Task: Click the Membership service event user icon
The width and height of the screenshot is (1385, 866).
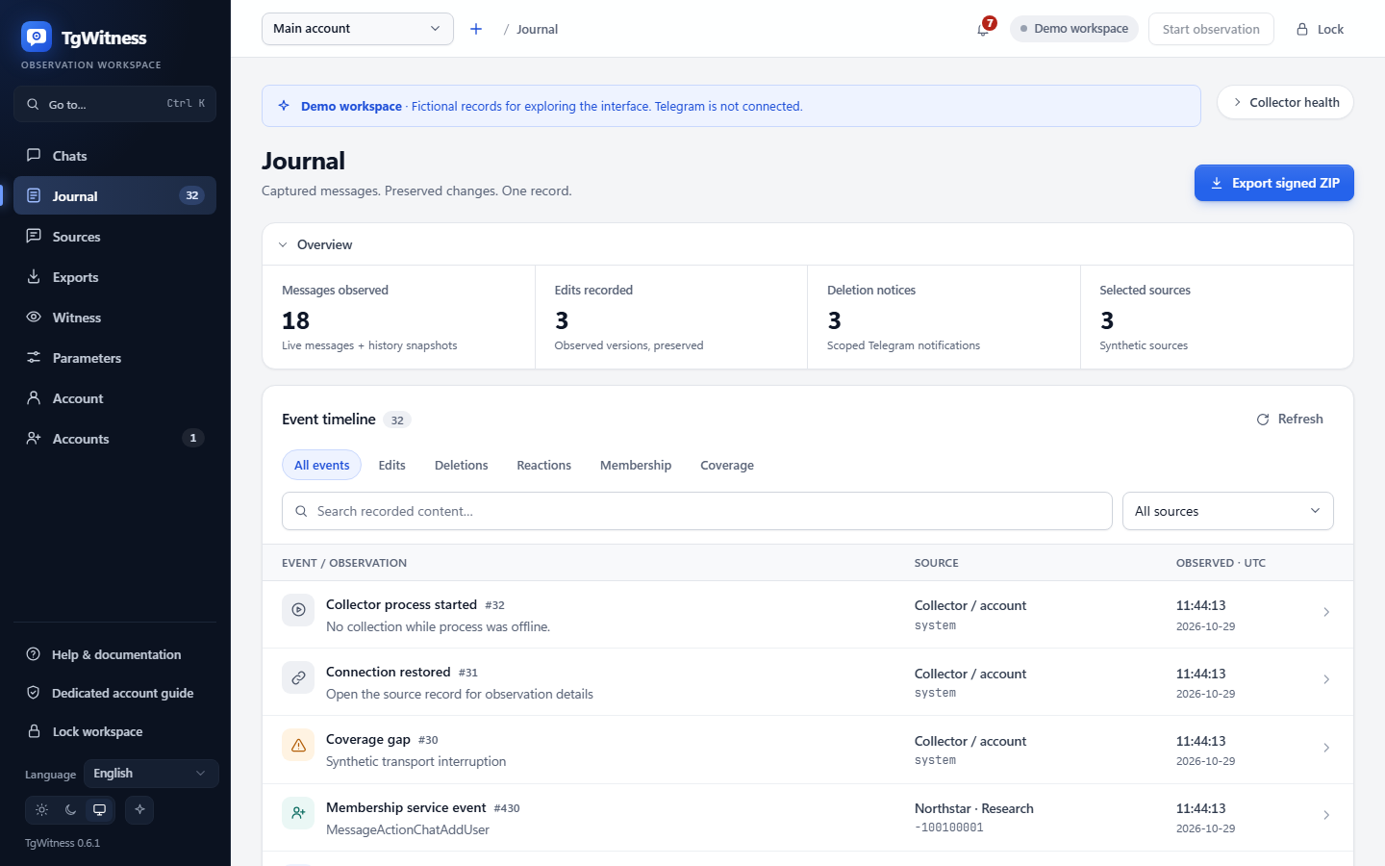Action: pyautogui.click(x=298, y=812)
